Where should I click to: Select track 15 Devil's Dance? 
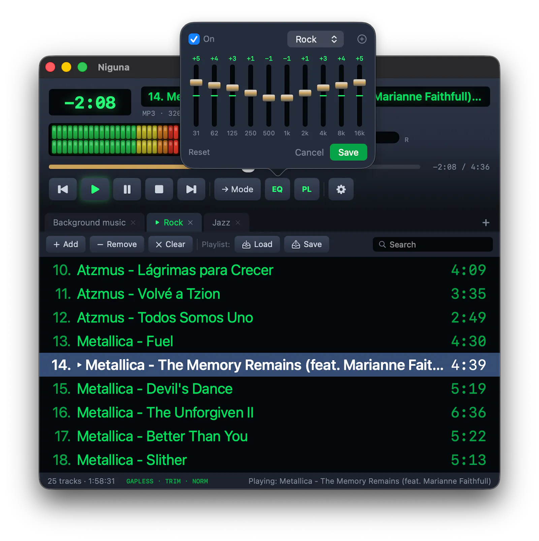coord(269,389)
